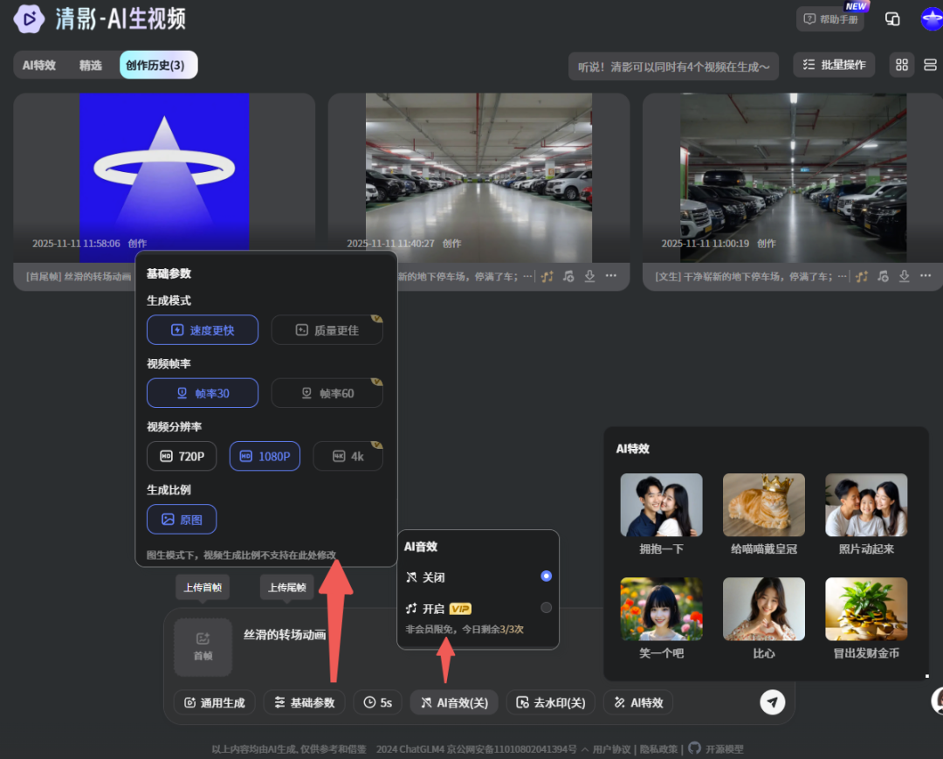
Task: Set resolution to 4k
Action: [x=348, y=457]
